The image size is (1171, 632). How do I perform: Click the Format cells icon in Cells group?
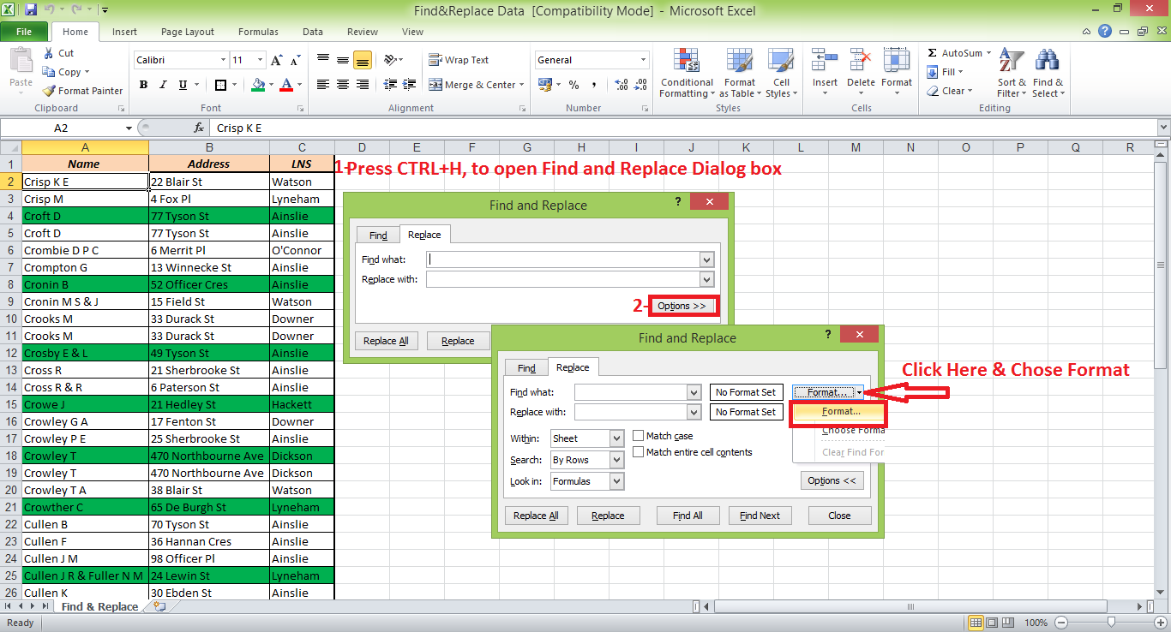(897, 61)
